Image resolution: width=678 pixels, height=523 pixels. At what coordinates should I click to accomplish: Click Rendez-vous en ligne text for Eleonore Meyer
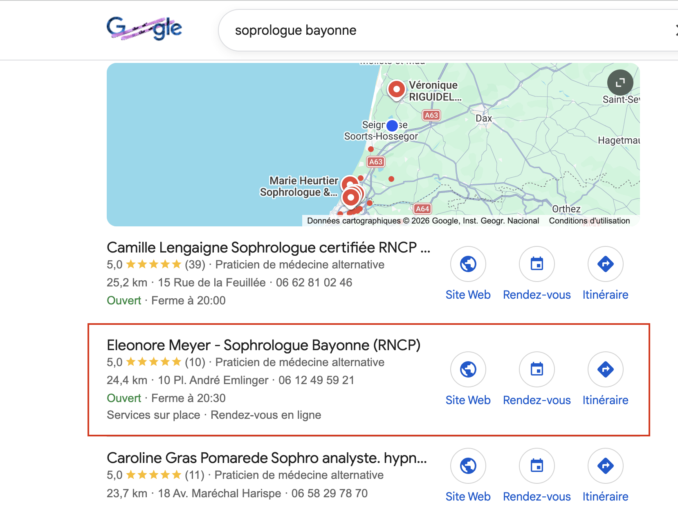pos(266,415)
